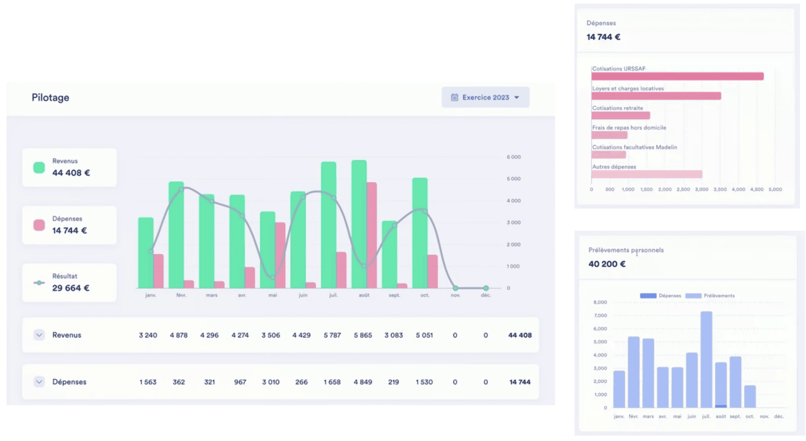806x441 pixels.
Task: Click the Loyers et charges locatives bar
Action: click(x=656, y=96)
